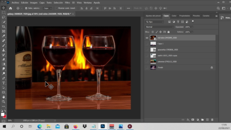Select the Fondo layer thumbnail
Viewport: 231px width, 130px height.
pyautogui.click(x=153, y=68)
